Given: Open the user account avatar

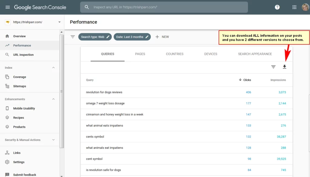Looking at the screenshot, I should coord(305,7).
